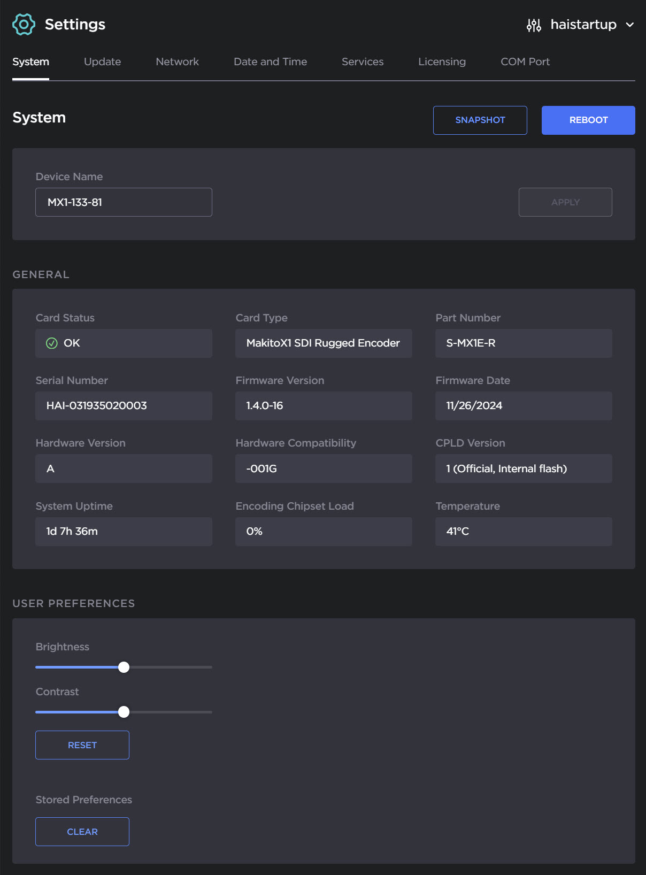Reset the brightness and contrast preferences

pyautogui.click(x=82, y=745)
